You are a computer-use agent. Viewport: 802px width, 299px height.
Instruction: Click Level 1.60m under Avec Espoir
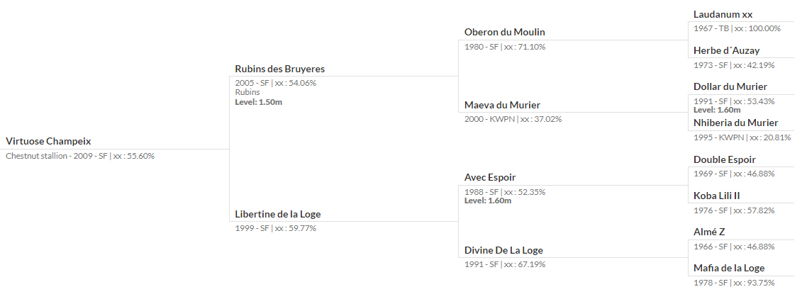pos(488,201)
